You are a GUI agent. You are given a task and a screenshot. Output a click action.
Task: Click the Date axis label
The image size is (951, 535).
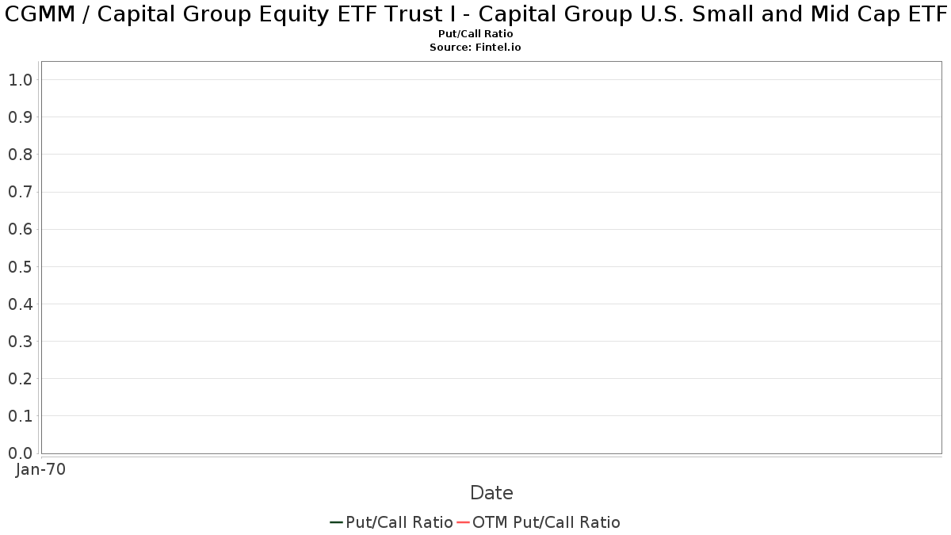click(x=491, y=493)
